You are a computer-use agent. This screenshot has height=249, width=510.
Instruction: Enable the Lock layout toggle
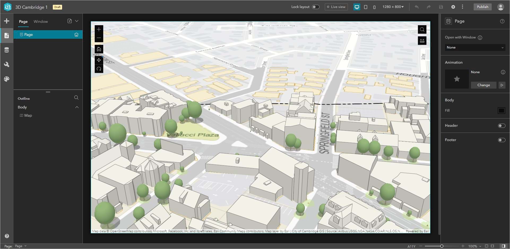316,7
